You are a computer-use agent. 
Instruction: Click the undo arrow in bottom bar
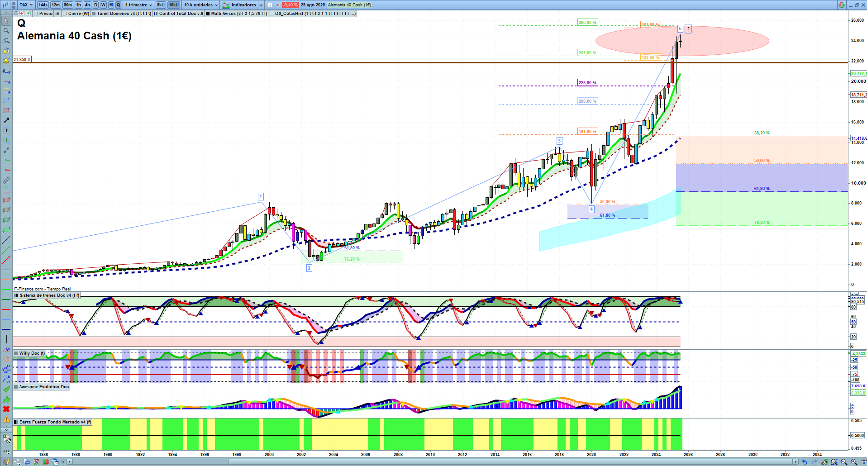tap(804, 462)
